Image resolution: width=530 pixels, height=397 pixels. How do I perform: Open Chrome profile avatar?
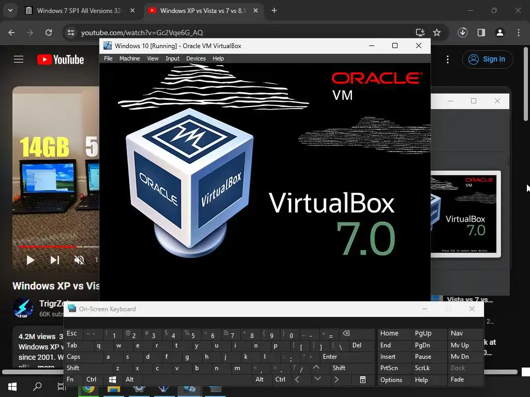tap(500, 33)
